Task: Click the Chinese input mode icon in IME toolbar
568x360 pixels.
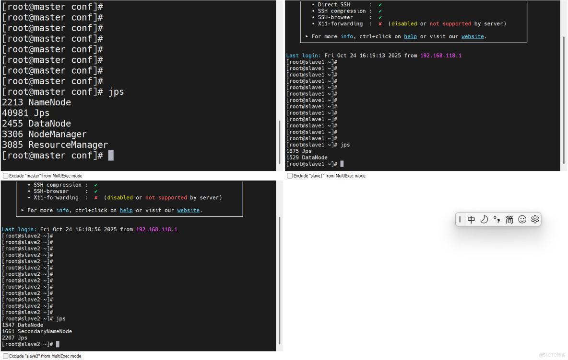Action: (x=471, y=219)
